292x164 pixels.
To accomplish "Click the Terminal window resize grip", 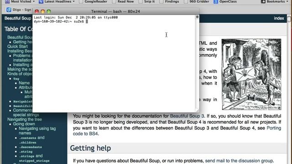I will 197,111.
